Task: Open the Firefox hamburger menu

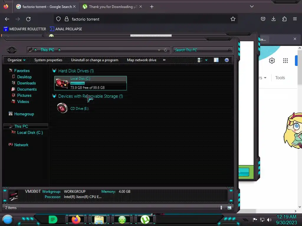Action: 295,19
